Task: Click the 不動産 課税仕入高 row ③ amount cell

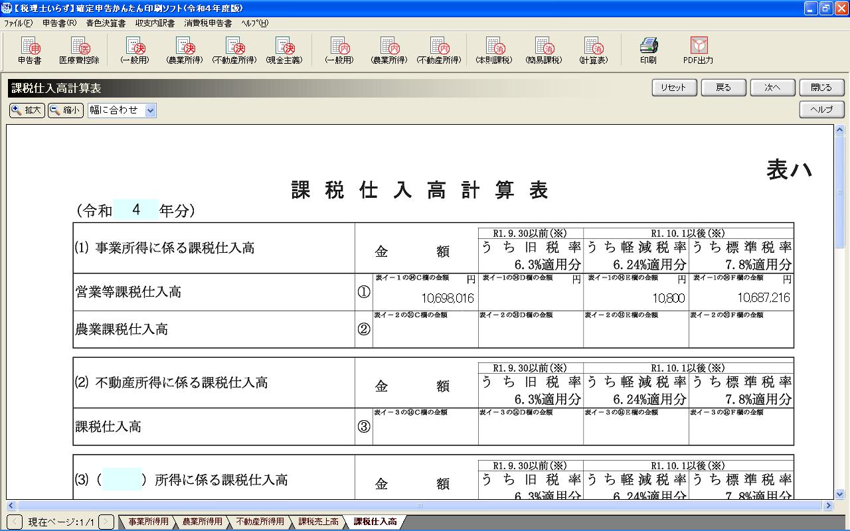Action: click(425, 426)
